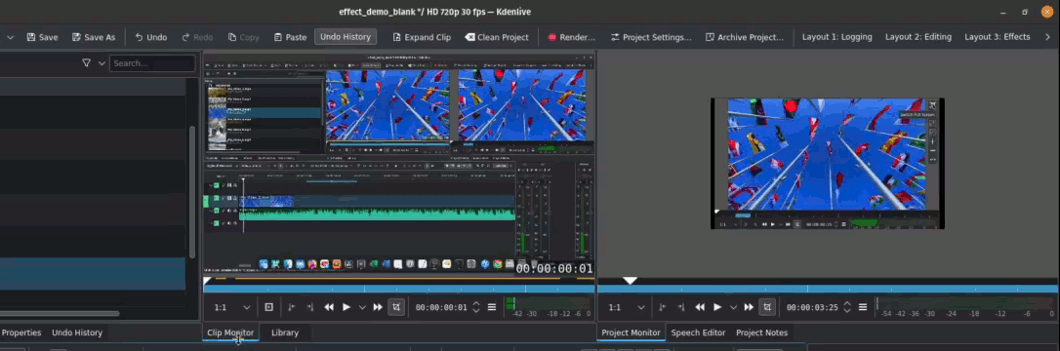Screen dimensions: 1060x351
Task: Switch to the Library tab
Action: pos(285,332)
